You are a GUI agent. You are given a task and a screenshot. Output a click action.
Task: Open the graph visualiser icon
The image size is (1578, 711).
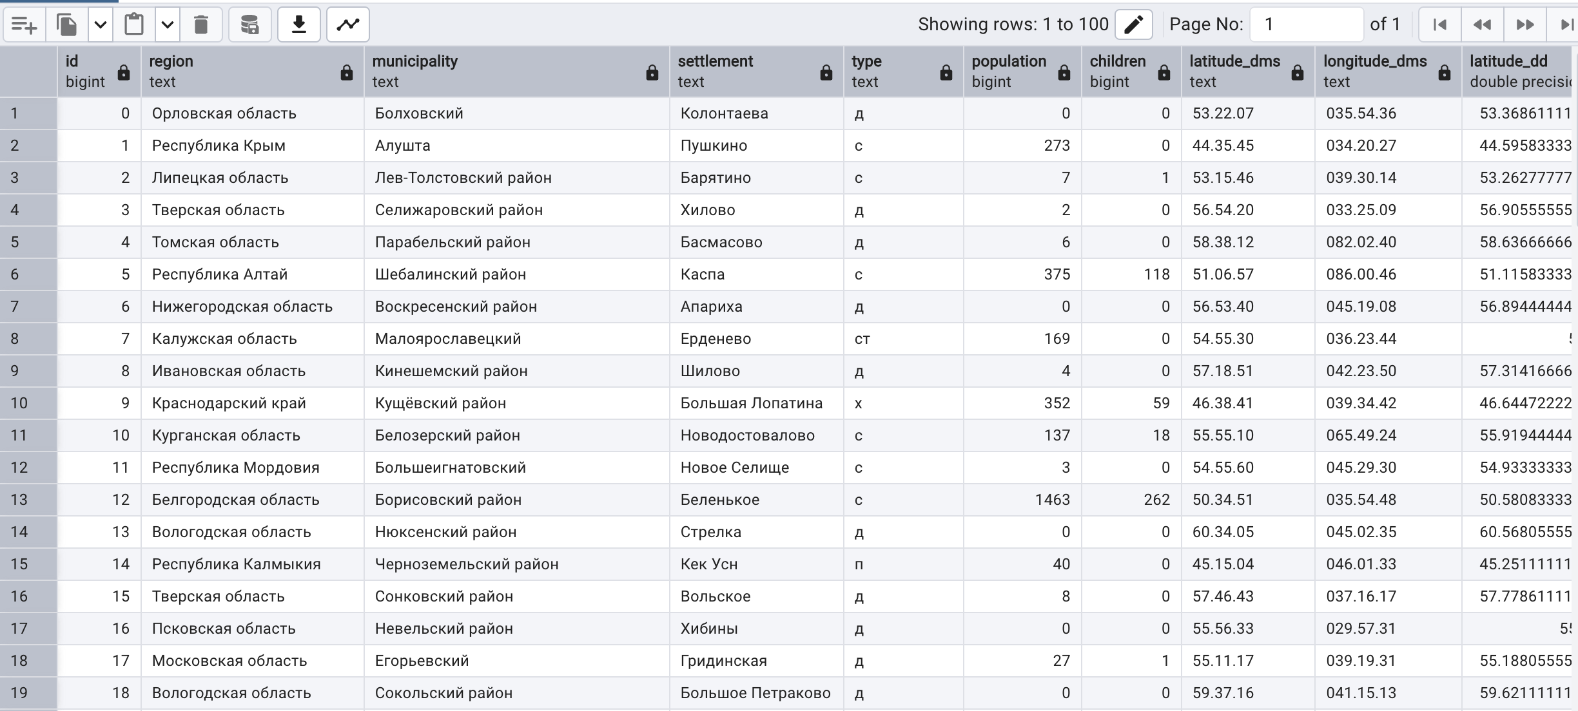click(x=348, y=25)
